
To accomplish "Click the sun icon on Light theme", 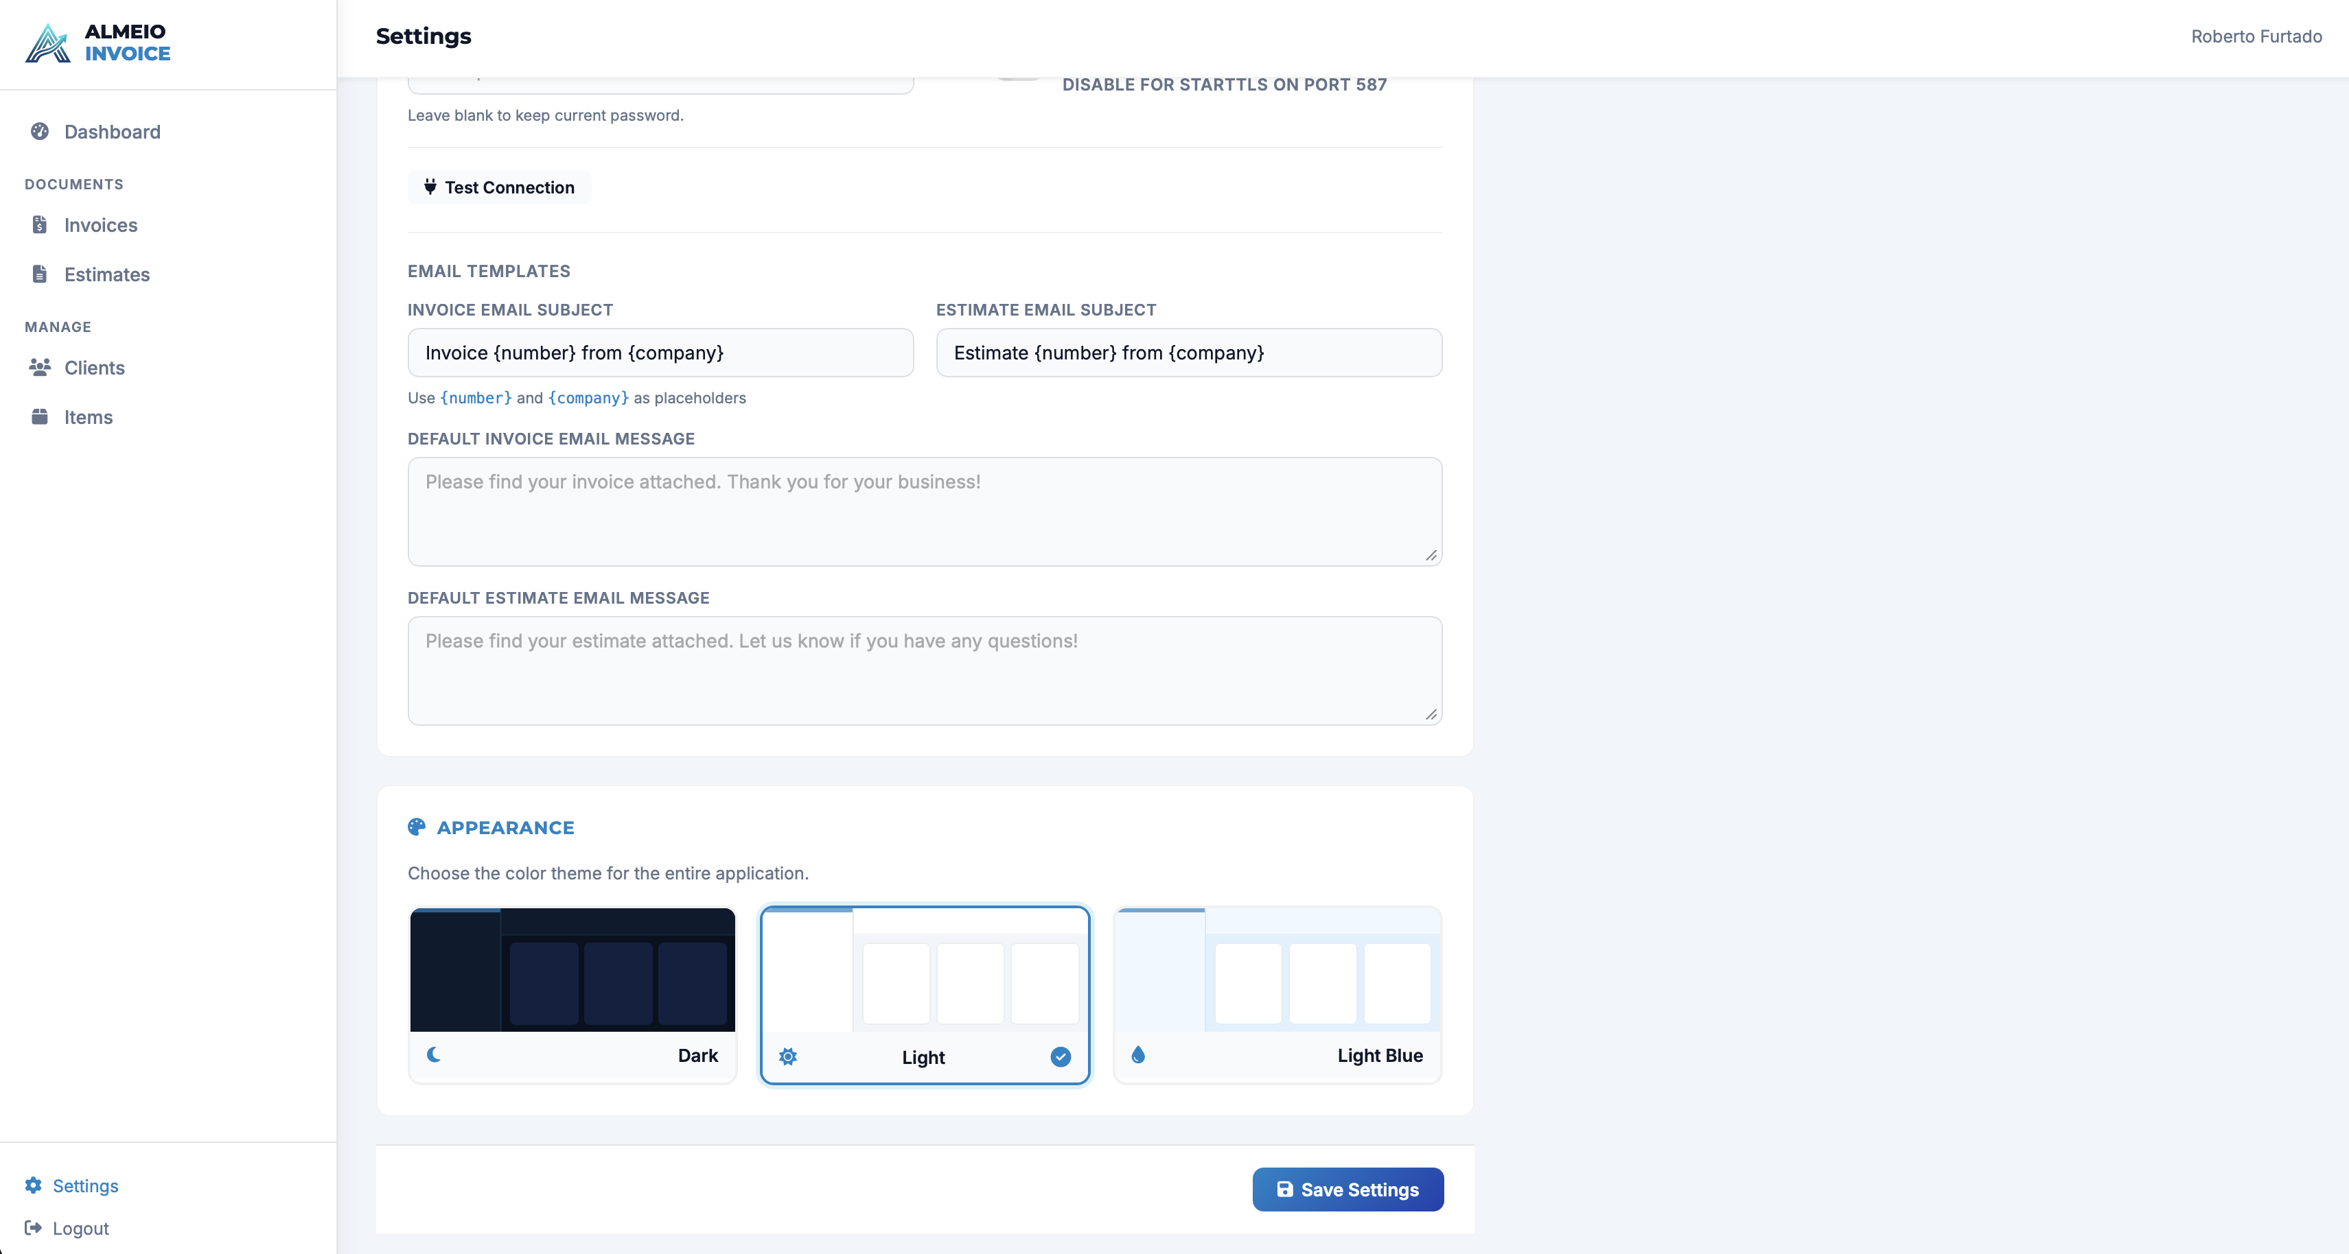I will coord(788,1056).
